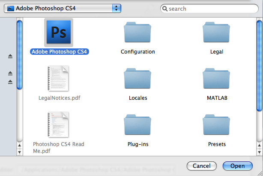This screenshot has width=263, height=176.
Task: Click the blue up-down arrows of path popup
Action: [x=117, y=9]
